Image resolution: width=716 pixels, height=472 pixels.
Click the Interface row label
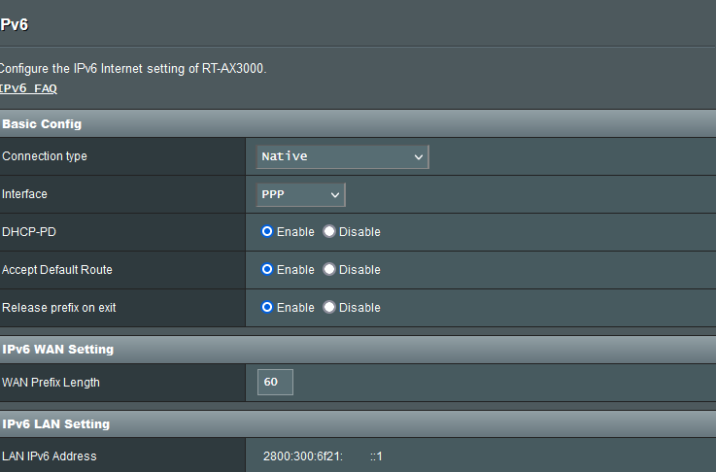(24, 194)
